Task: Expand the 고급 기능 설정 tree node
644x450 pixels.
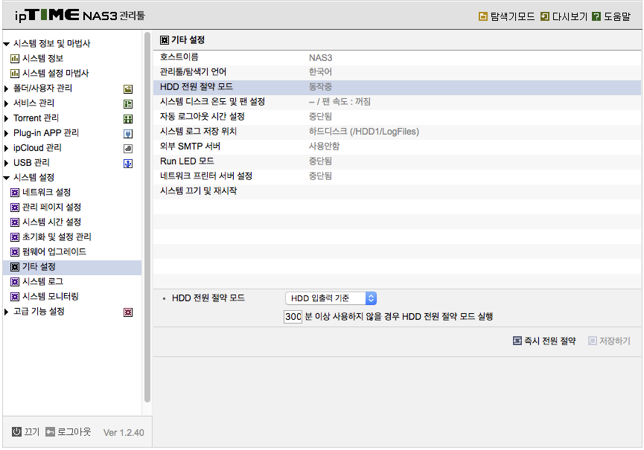Action: point(6,312)
